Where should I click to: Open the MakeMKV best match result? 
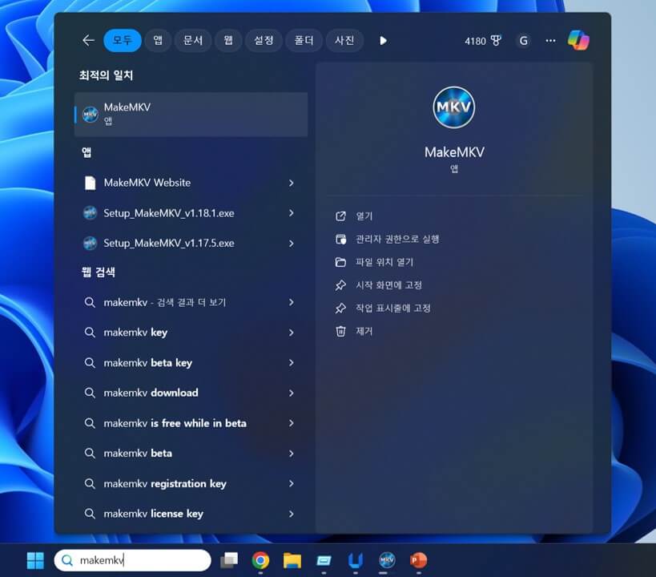tap(191, 115)
